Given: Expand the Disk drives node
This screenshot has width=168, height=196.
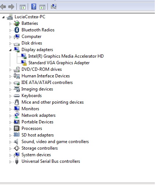Looking at the screenshot, I should point(10,43).
